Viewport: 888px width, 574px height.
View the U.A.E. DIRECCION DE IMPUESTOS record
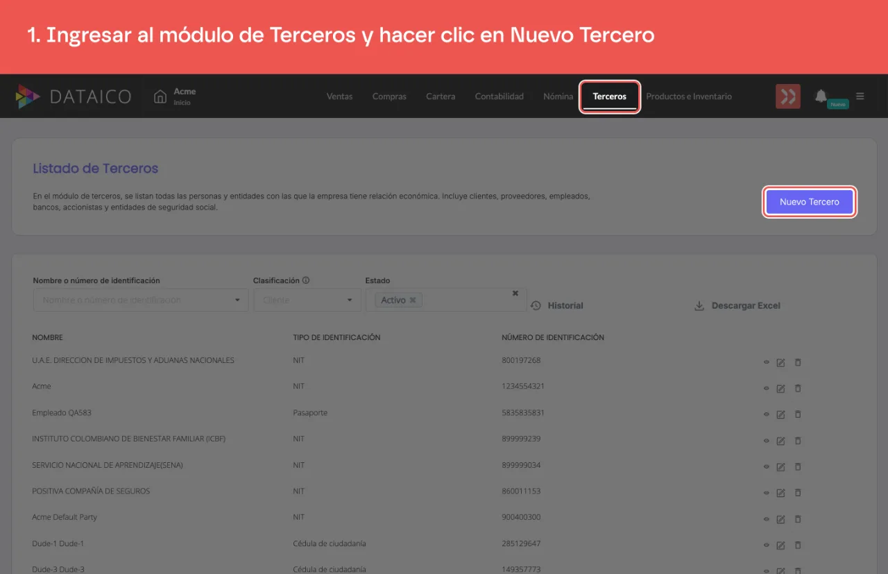click(x=767, y=362)
